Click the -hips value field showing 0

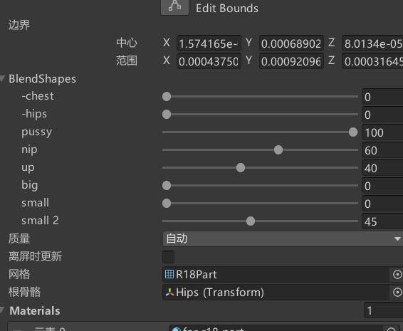pos(382,115)
